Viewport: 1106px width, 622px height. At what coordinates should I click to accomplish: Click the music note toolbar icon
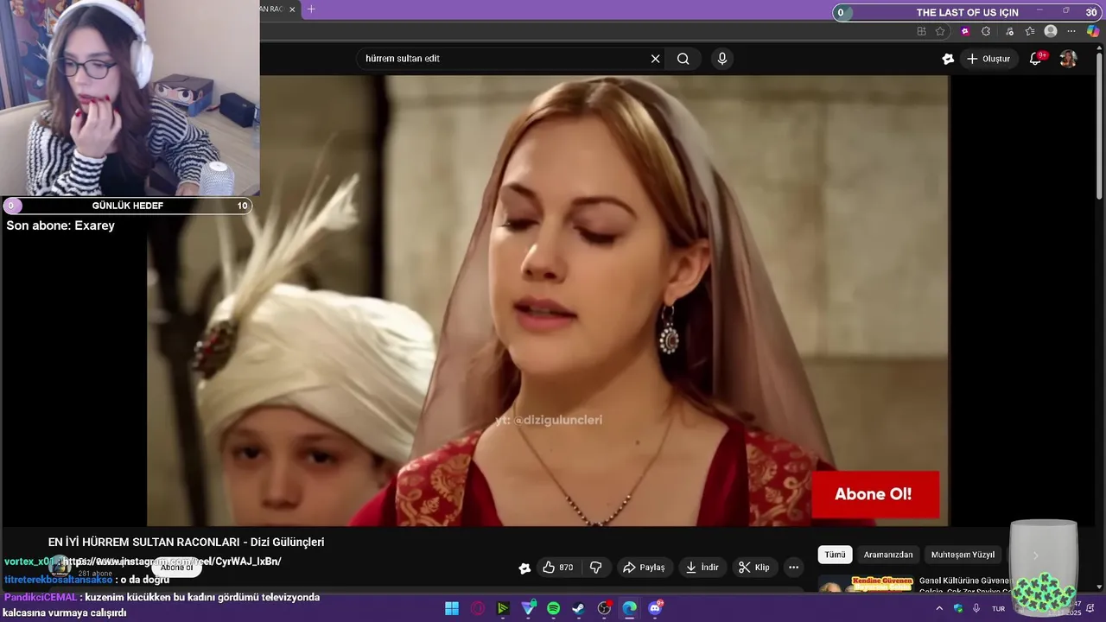tap(1009, 31)
